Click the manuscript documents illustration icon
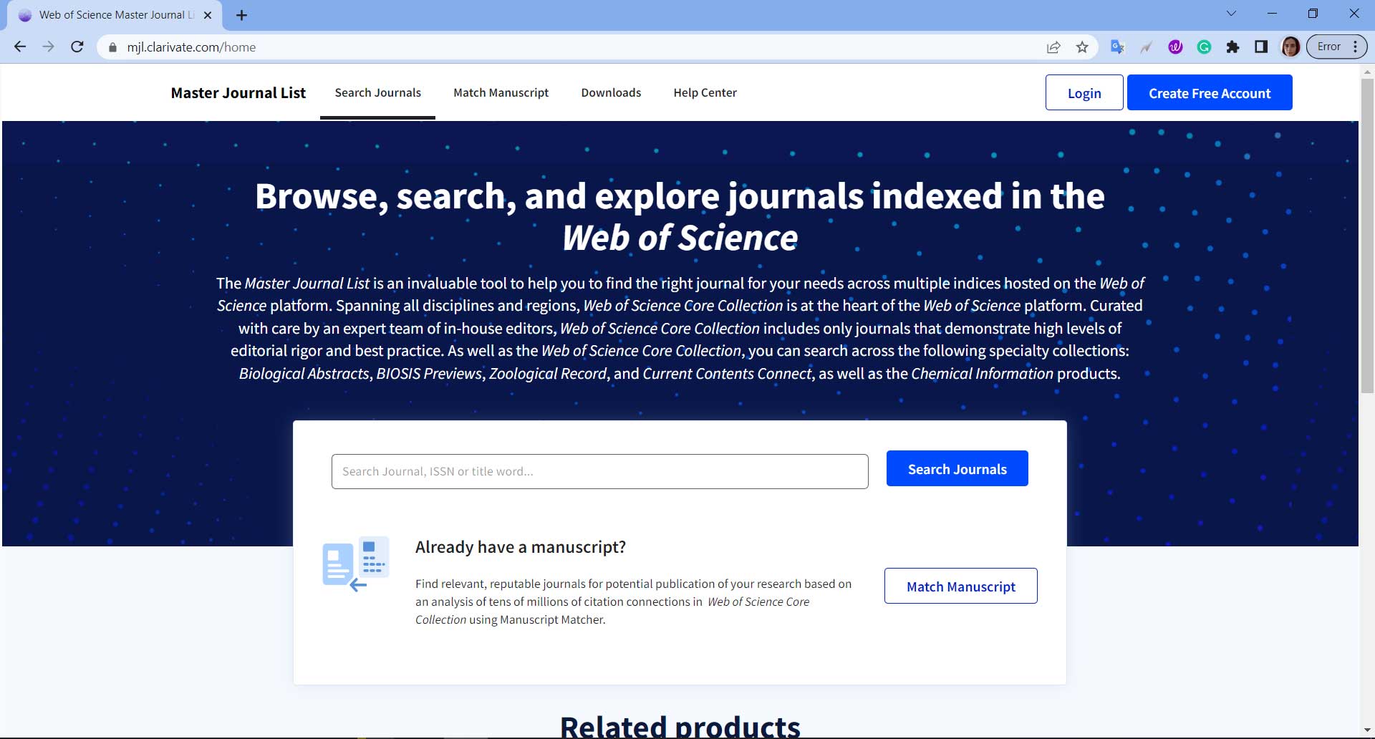Viewport: 1375px width, 739px height. pyautogui.click(x=355, y=564)
